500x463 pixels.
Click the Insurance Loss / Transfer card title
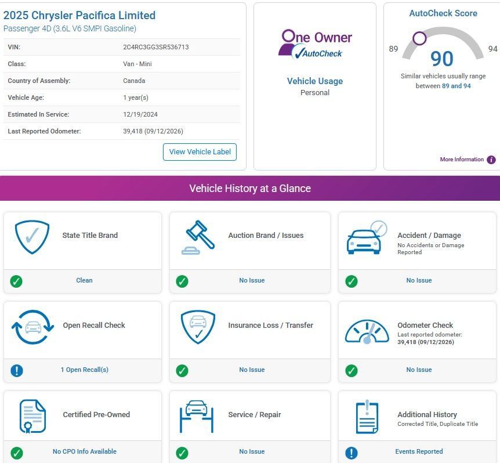[x=271, y=325]
